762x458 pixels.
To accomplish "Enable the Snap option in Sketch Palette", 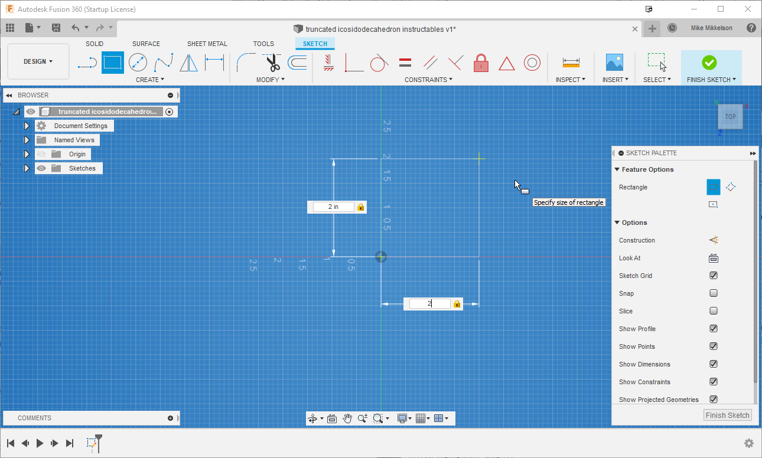I will click(713, 293).
